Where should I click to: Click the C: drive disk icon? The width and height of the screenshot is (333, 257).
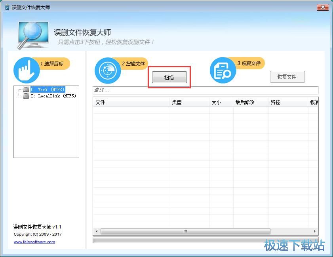[x=26, y=89]
